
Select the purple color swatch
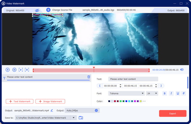tap(138, 101)
